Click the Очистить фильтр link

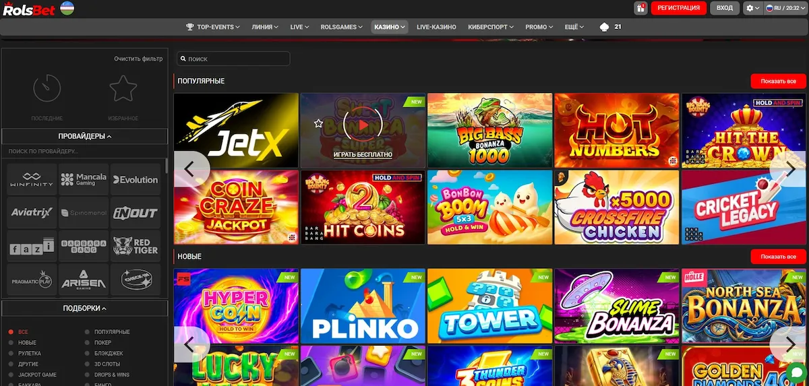pyautogui.click(x=138, y=59)
